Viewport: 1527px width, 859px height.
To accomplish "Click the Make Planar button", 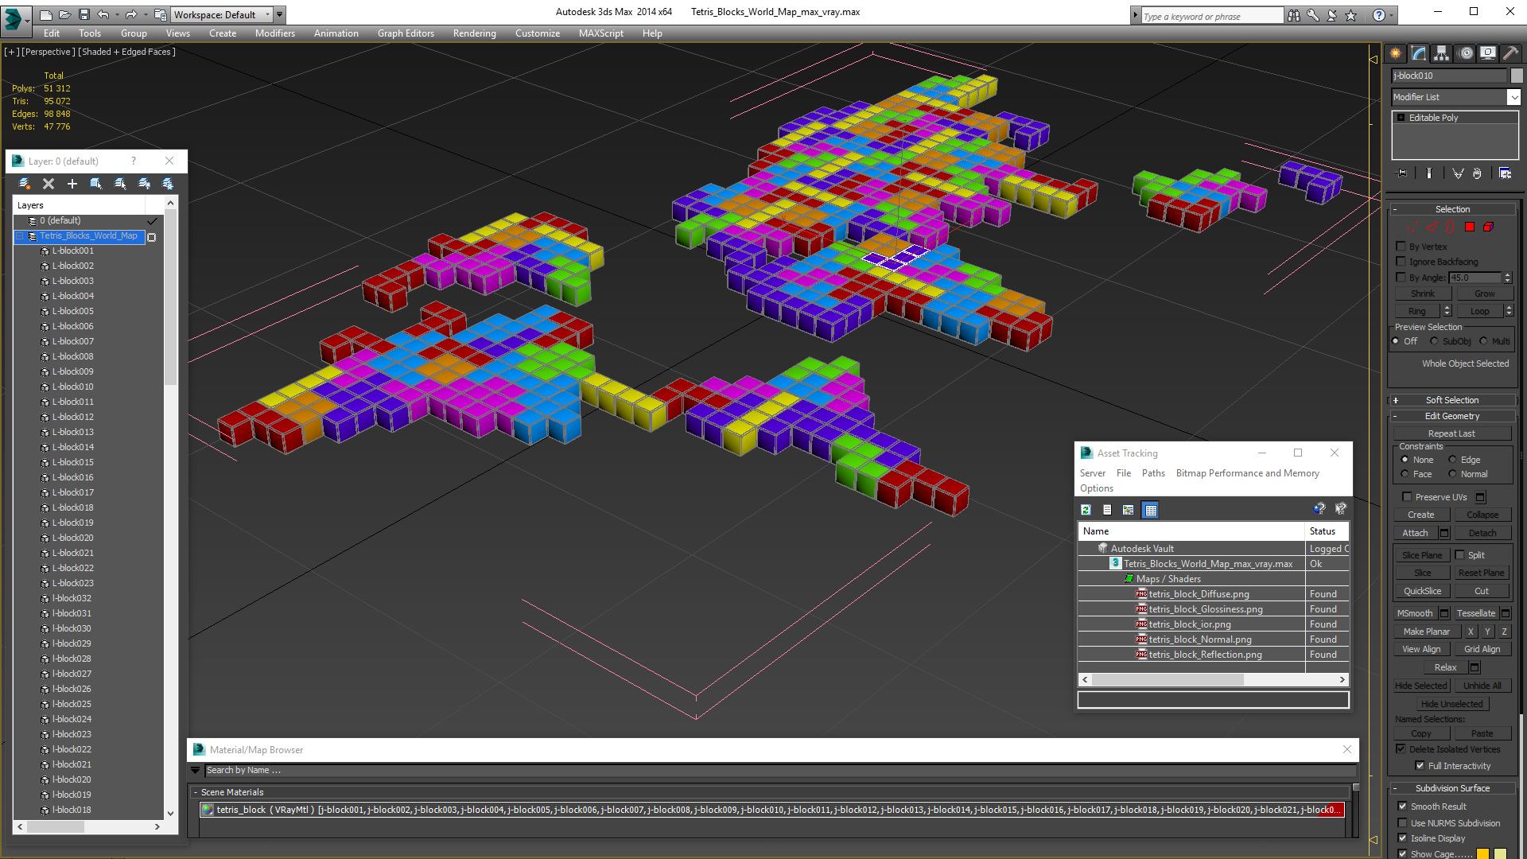I will pos(1426,632).
